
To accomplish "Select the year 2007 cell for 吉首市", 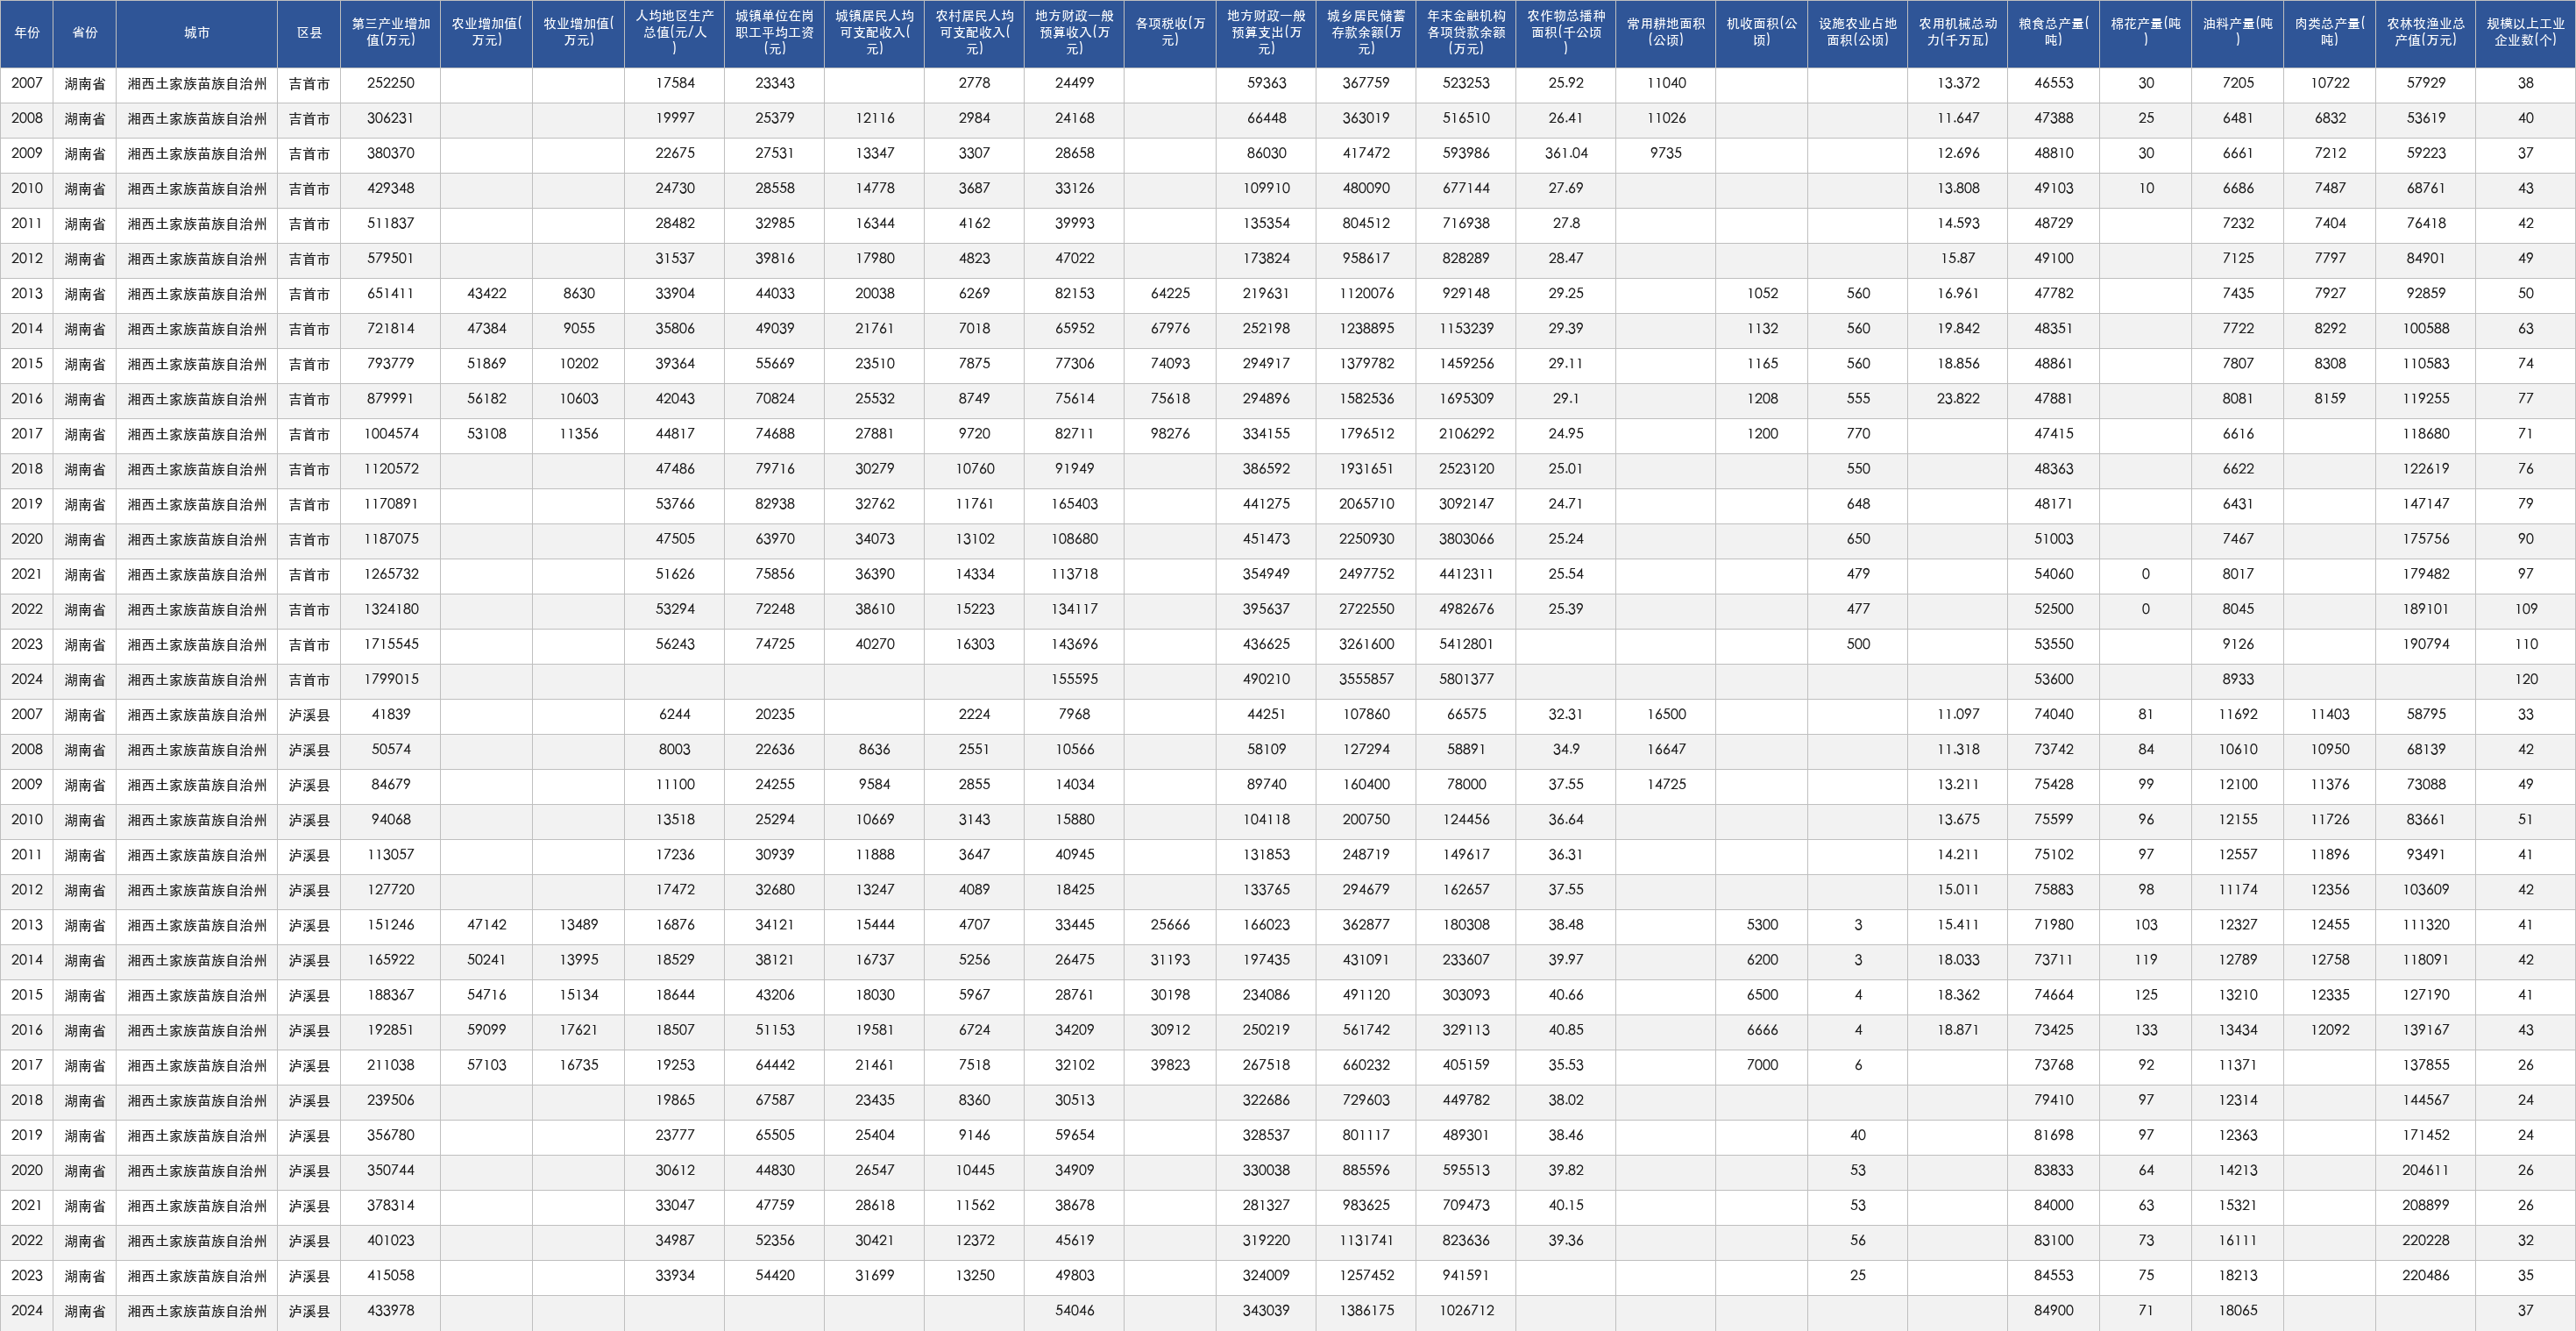I will point(27,84).
